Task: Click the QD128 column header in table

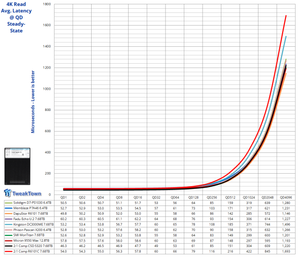Action: click(193, 197)
